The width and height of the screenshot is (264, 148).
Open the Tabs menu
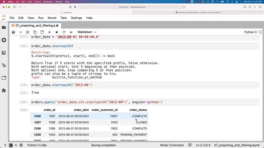64,18
